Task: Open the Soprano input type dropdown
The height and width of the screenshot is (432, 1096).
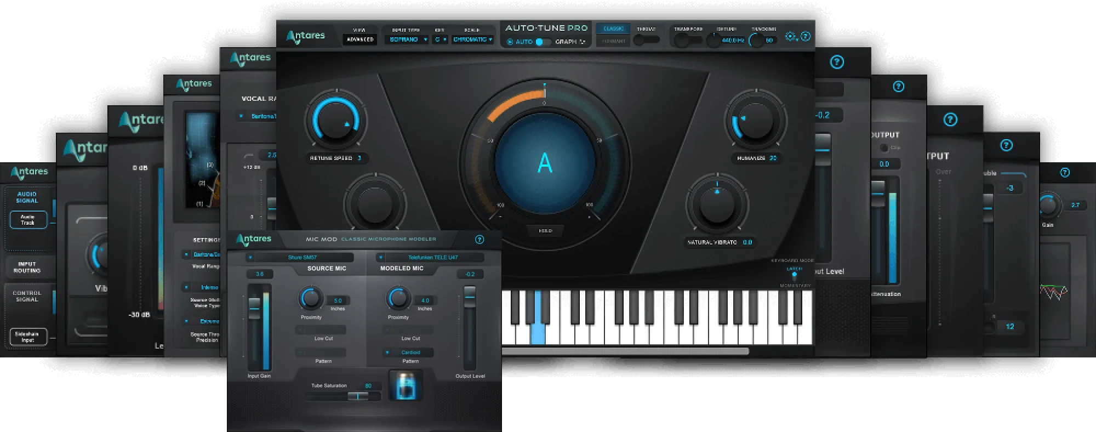Action: pos(407,39)
